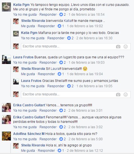Open emoji picker in first reply box
The height and width of the screenshot is (154, 134).
click(x=126, y=47)
